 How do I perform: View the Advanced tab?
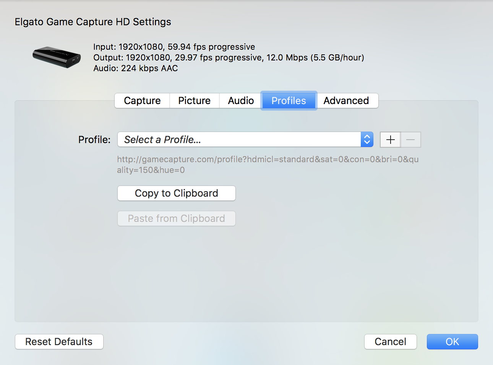pyautogui.click(x=346, y=101)
